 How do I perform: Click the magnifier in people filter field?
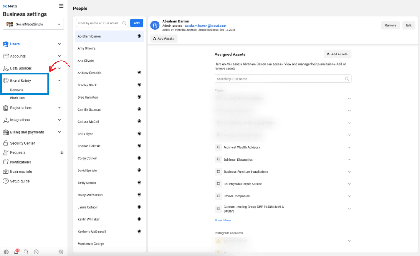pos(124,23)
